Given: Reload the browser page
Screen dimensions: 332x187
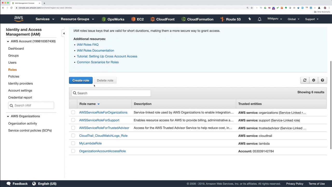Looking at the screenshot, I should point(11,8).
